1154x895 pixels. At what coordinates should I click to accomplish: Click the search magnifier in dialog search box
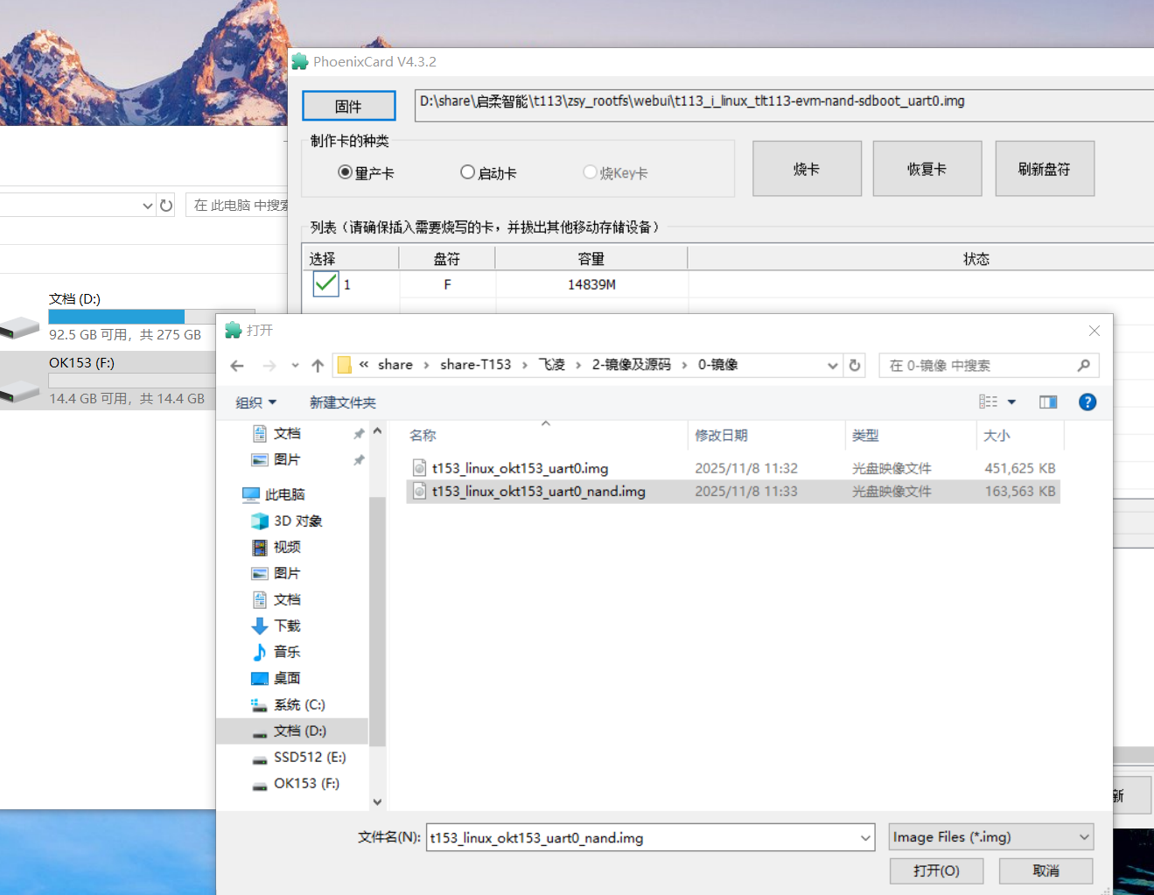(1083, 366)
